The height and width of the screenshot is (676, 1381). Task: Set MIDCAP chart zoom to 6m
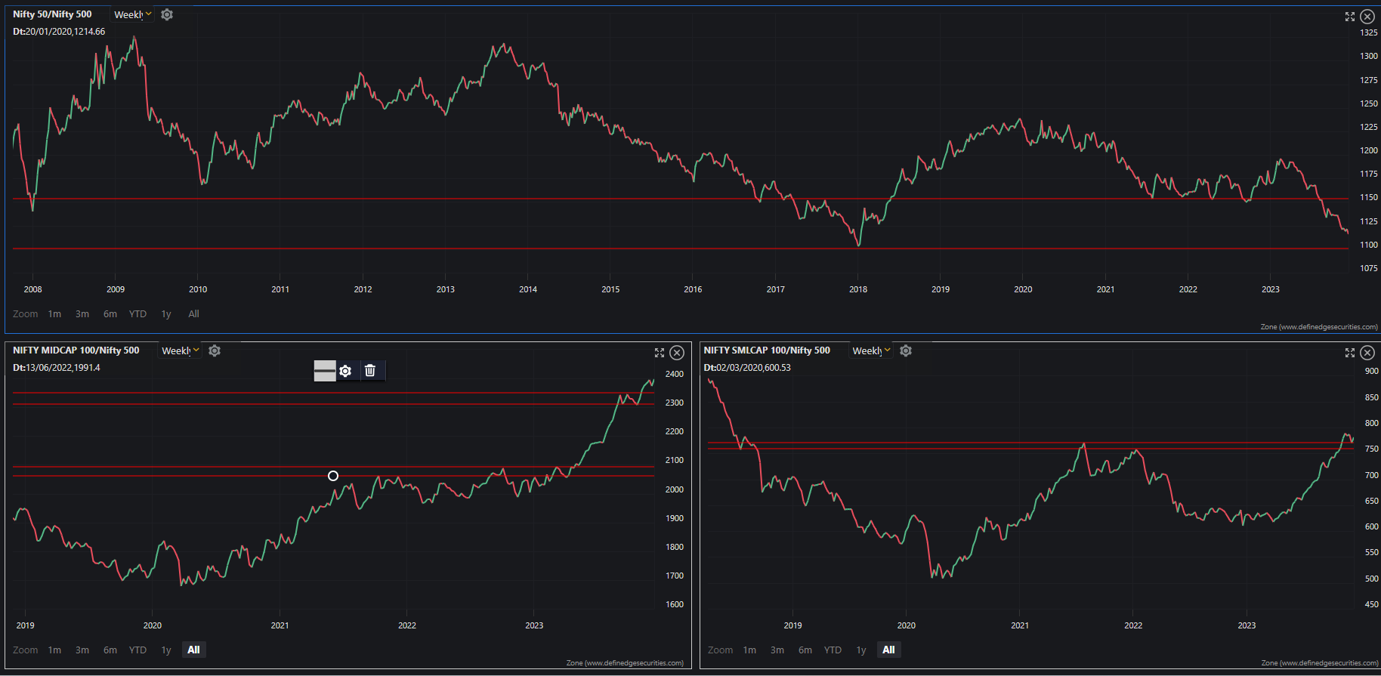pos(110,650)
